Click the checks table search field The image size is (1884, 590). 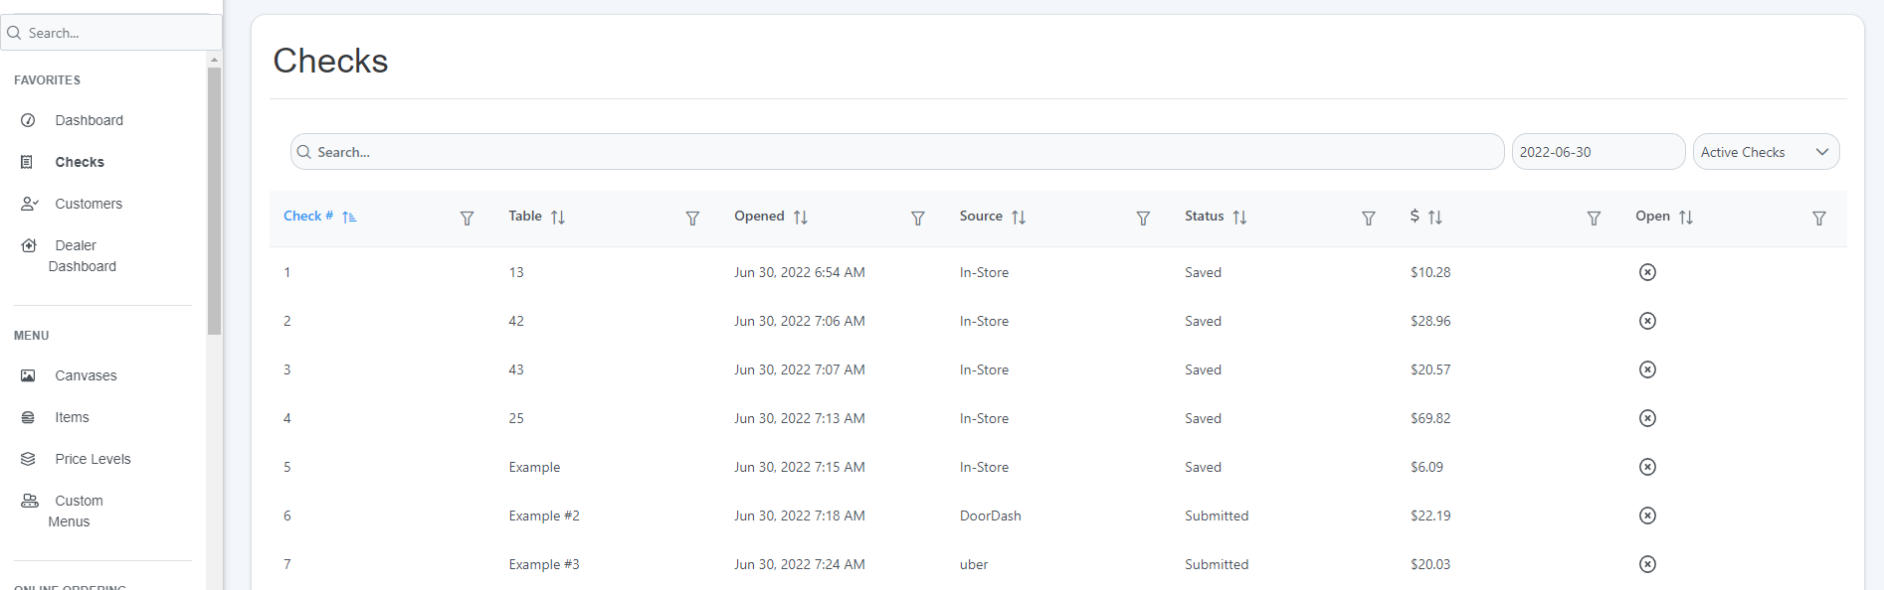coord(895,152)
